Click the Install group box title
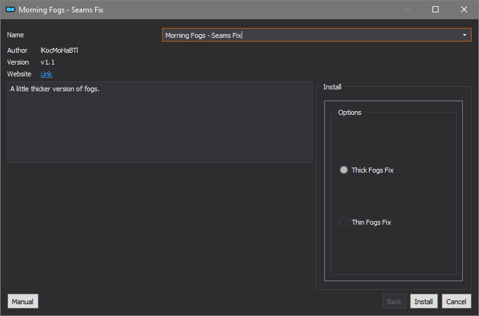 click(x=332, y=87)
